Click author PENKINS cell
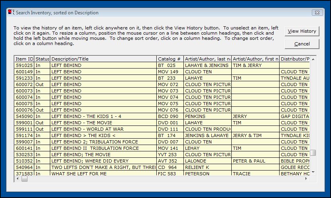The width and height of the screenshot is (331, 198). click(207, 116)
